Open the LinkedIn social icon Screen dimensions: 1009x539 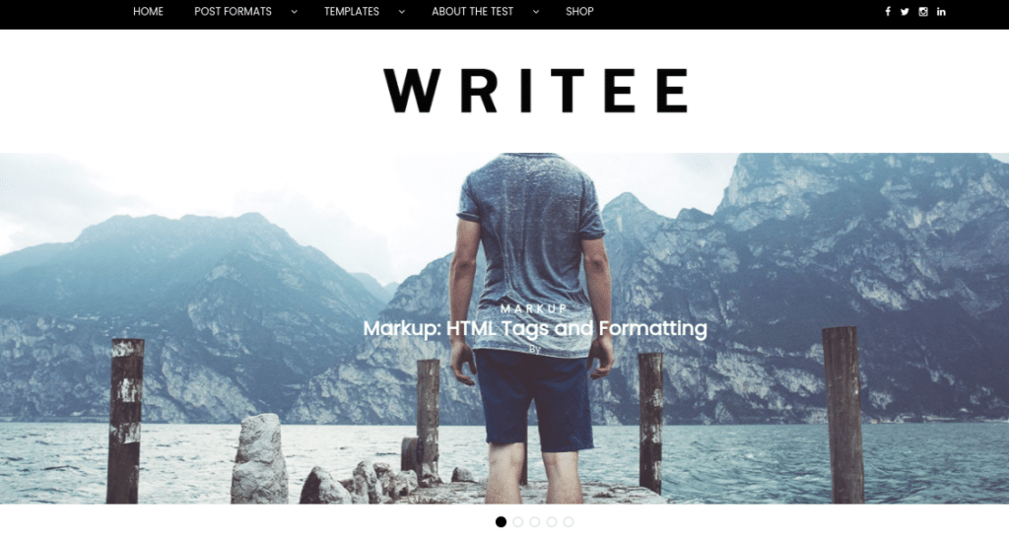coord(941,12)
